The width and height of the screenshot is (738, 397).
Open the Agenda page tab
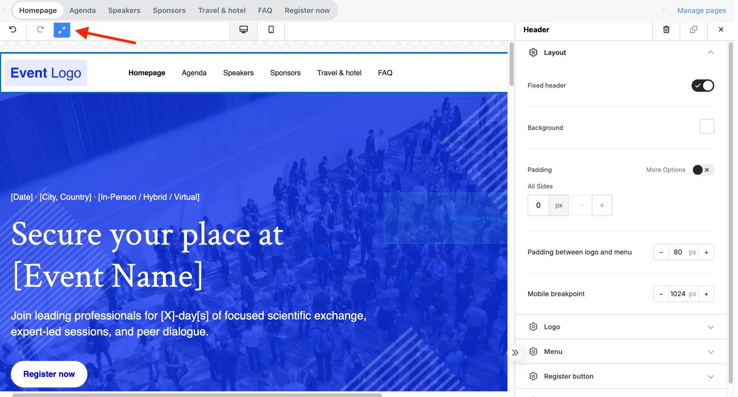pyautogui.click(x=83, y=10)
